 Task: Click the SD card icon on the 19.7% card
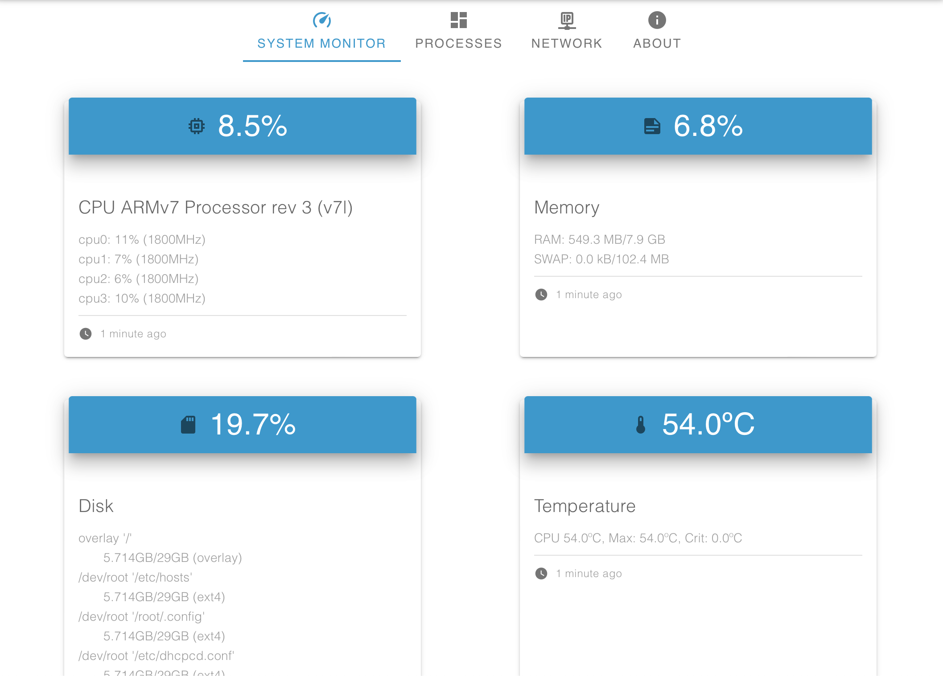[189, 425]
